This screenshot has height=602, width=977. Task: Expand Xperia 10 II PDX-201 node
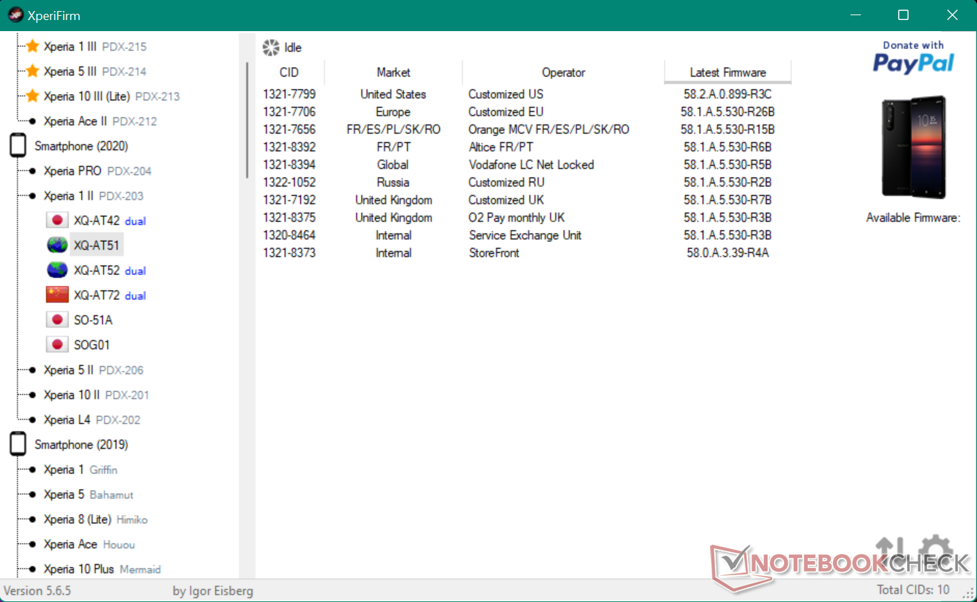(96, 395)
